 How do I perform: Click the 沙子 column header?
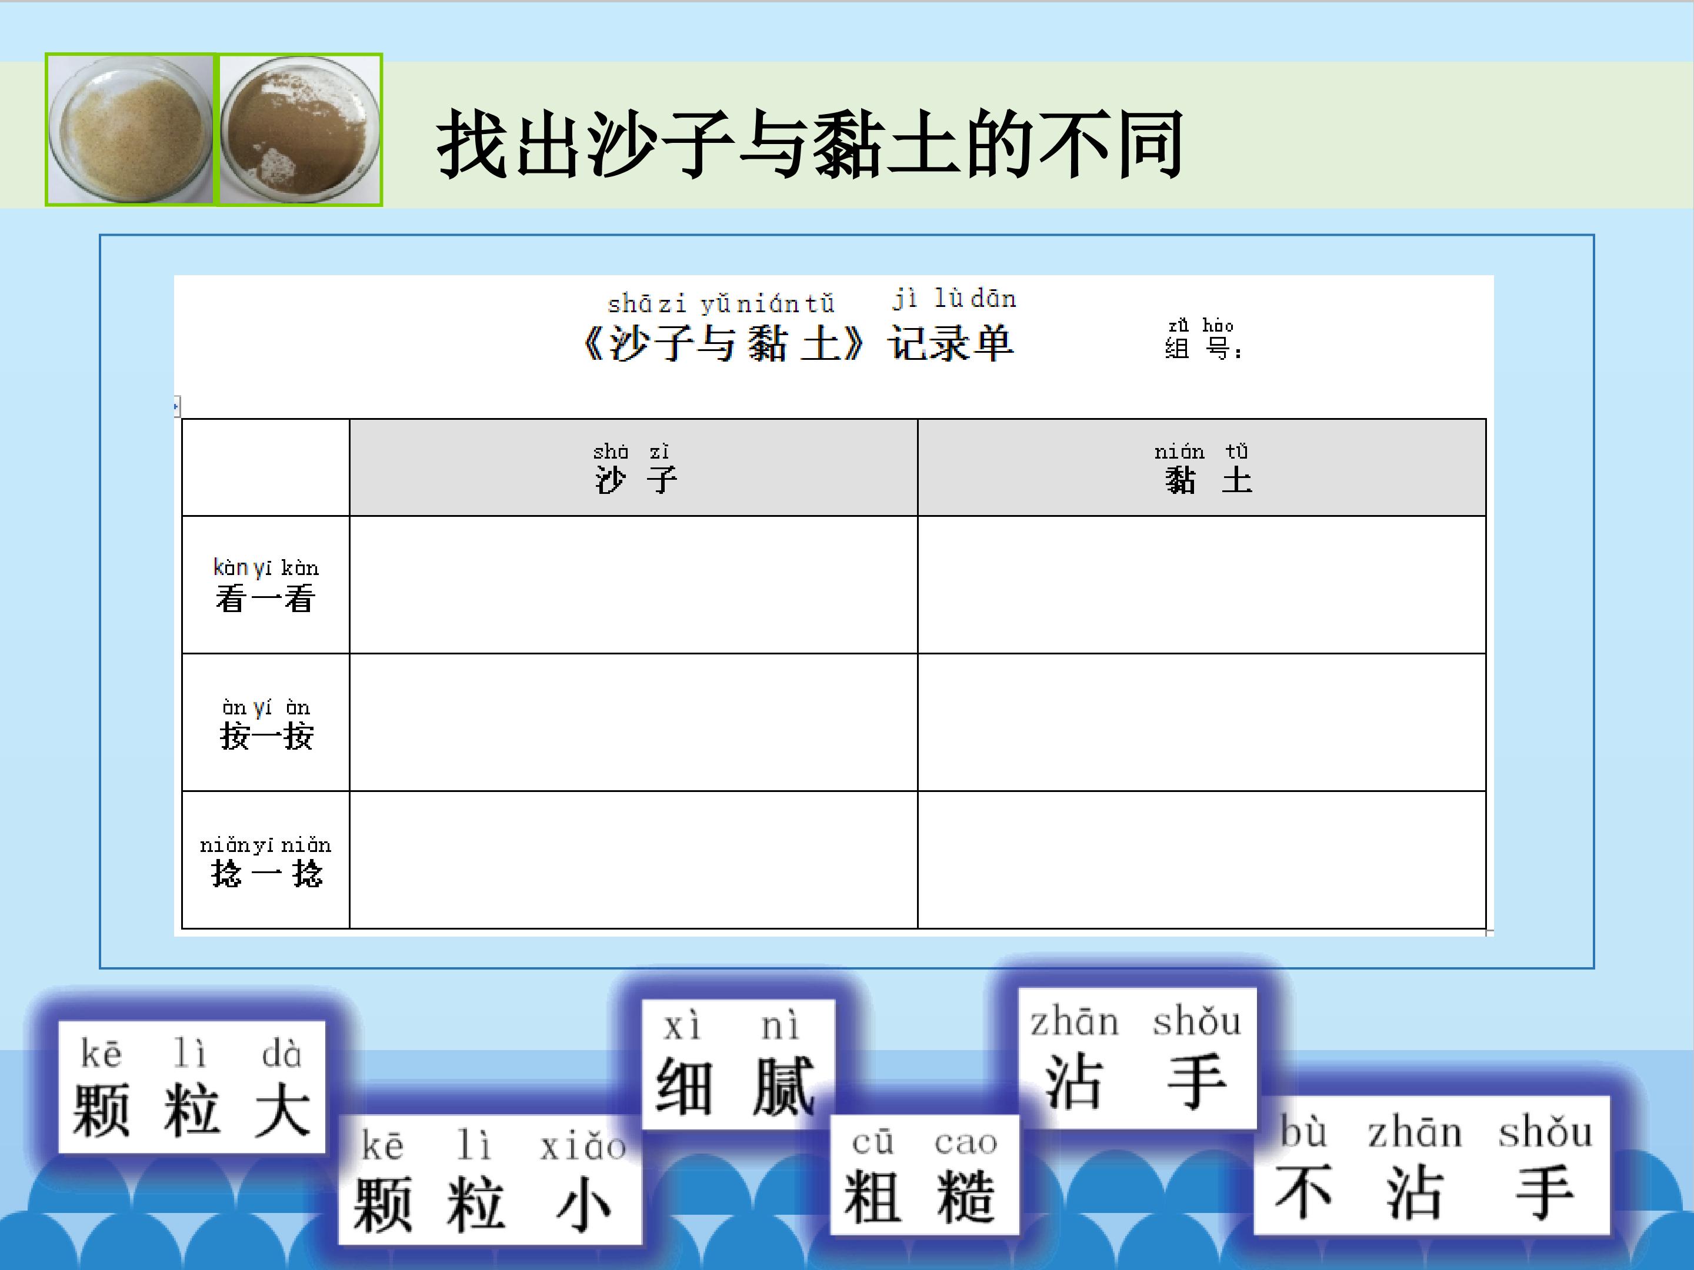[x=633, y=468]
